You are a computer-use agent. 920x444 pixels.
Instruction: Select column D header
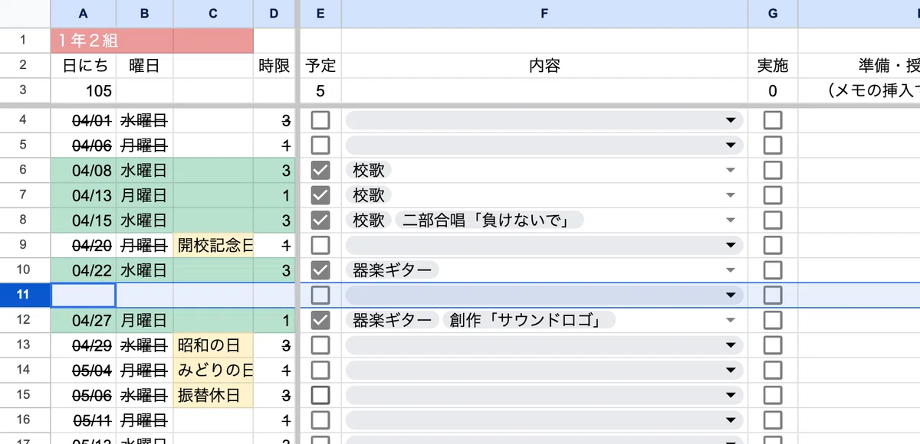[x=274, y=13]
